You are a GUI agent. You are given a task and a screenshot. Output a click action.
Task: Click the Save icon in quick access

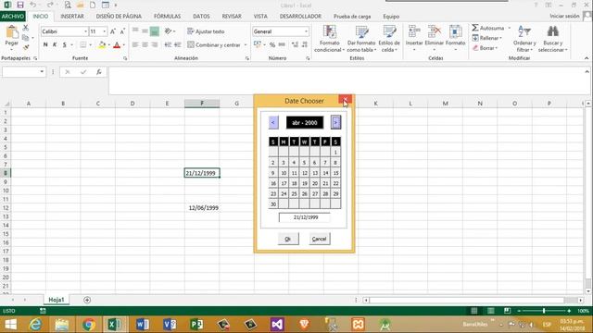[20, 5]
